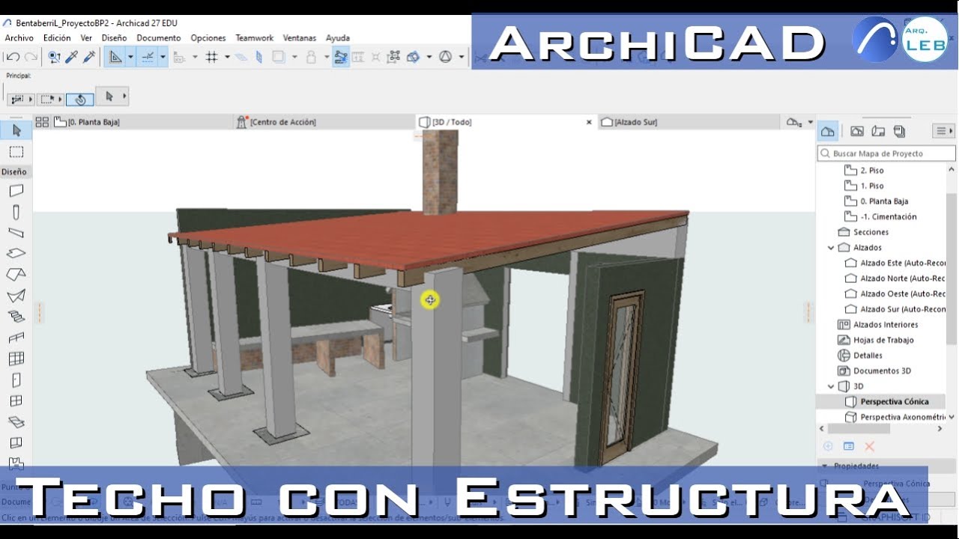Select the Marquee tool in the toolbox
The height and width of the screenshot is (539, 959).
(x=16, y=152)
